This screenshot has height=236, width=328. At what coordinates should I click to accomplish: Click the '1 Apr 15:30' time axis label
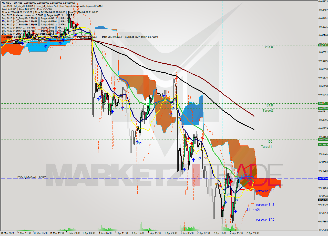click(138, 233)
